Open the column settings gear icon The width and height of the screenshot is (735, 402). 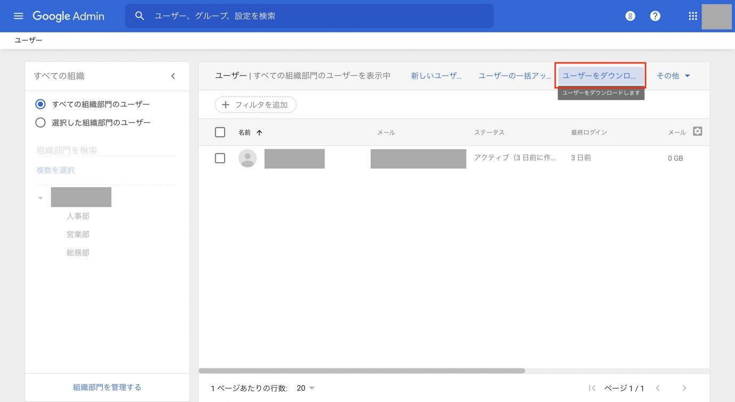[x=698, y=131]
